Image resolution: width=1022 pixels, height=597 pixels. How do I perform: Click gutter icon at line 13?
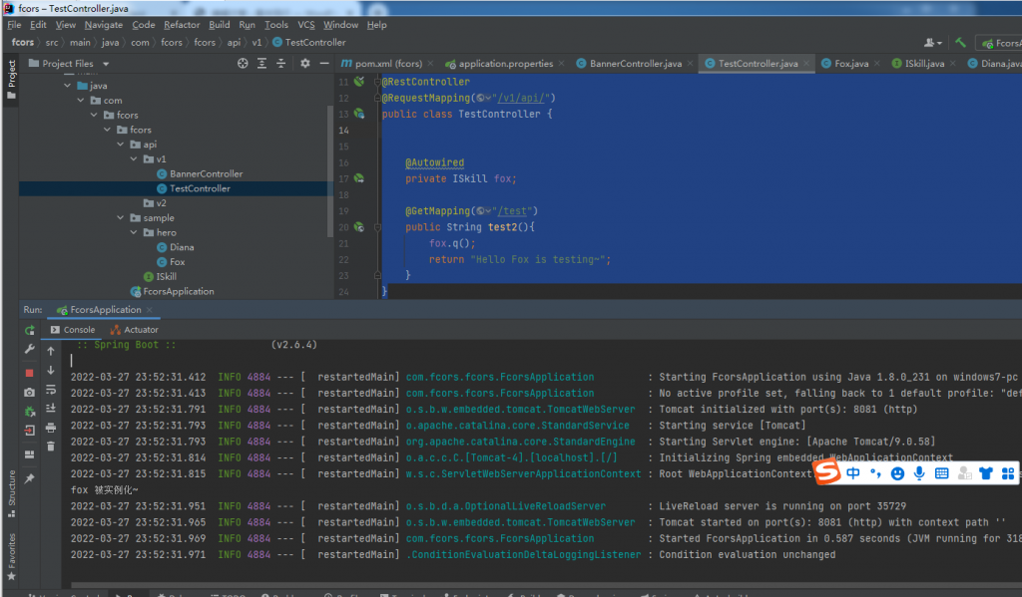[x=359, y=114]
